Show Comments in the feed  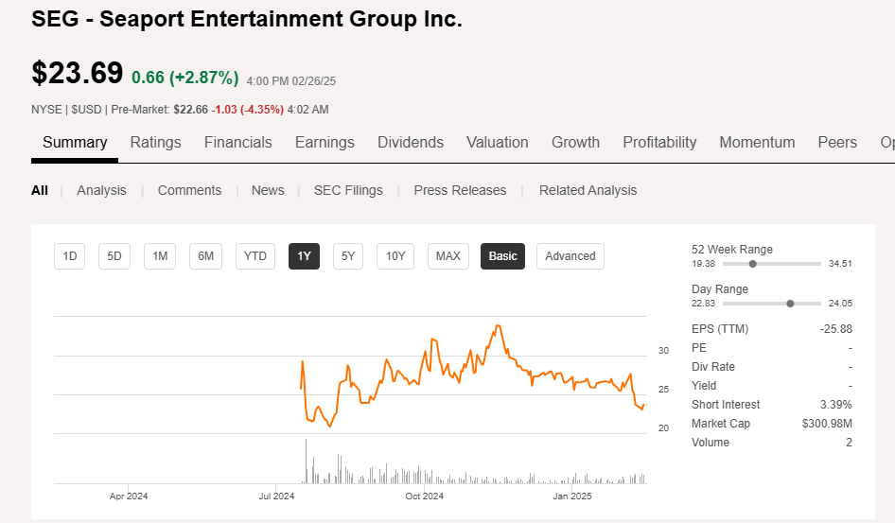(189, 190)
